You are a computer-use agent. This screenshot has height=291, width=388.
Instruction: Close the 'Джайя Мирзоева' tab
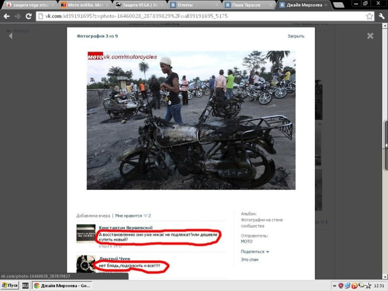[x=326, y=5]
